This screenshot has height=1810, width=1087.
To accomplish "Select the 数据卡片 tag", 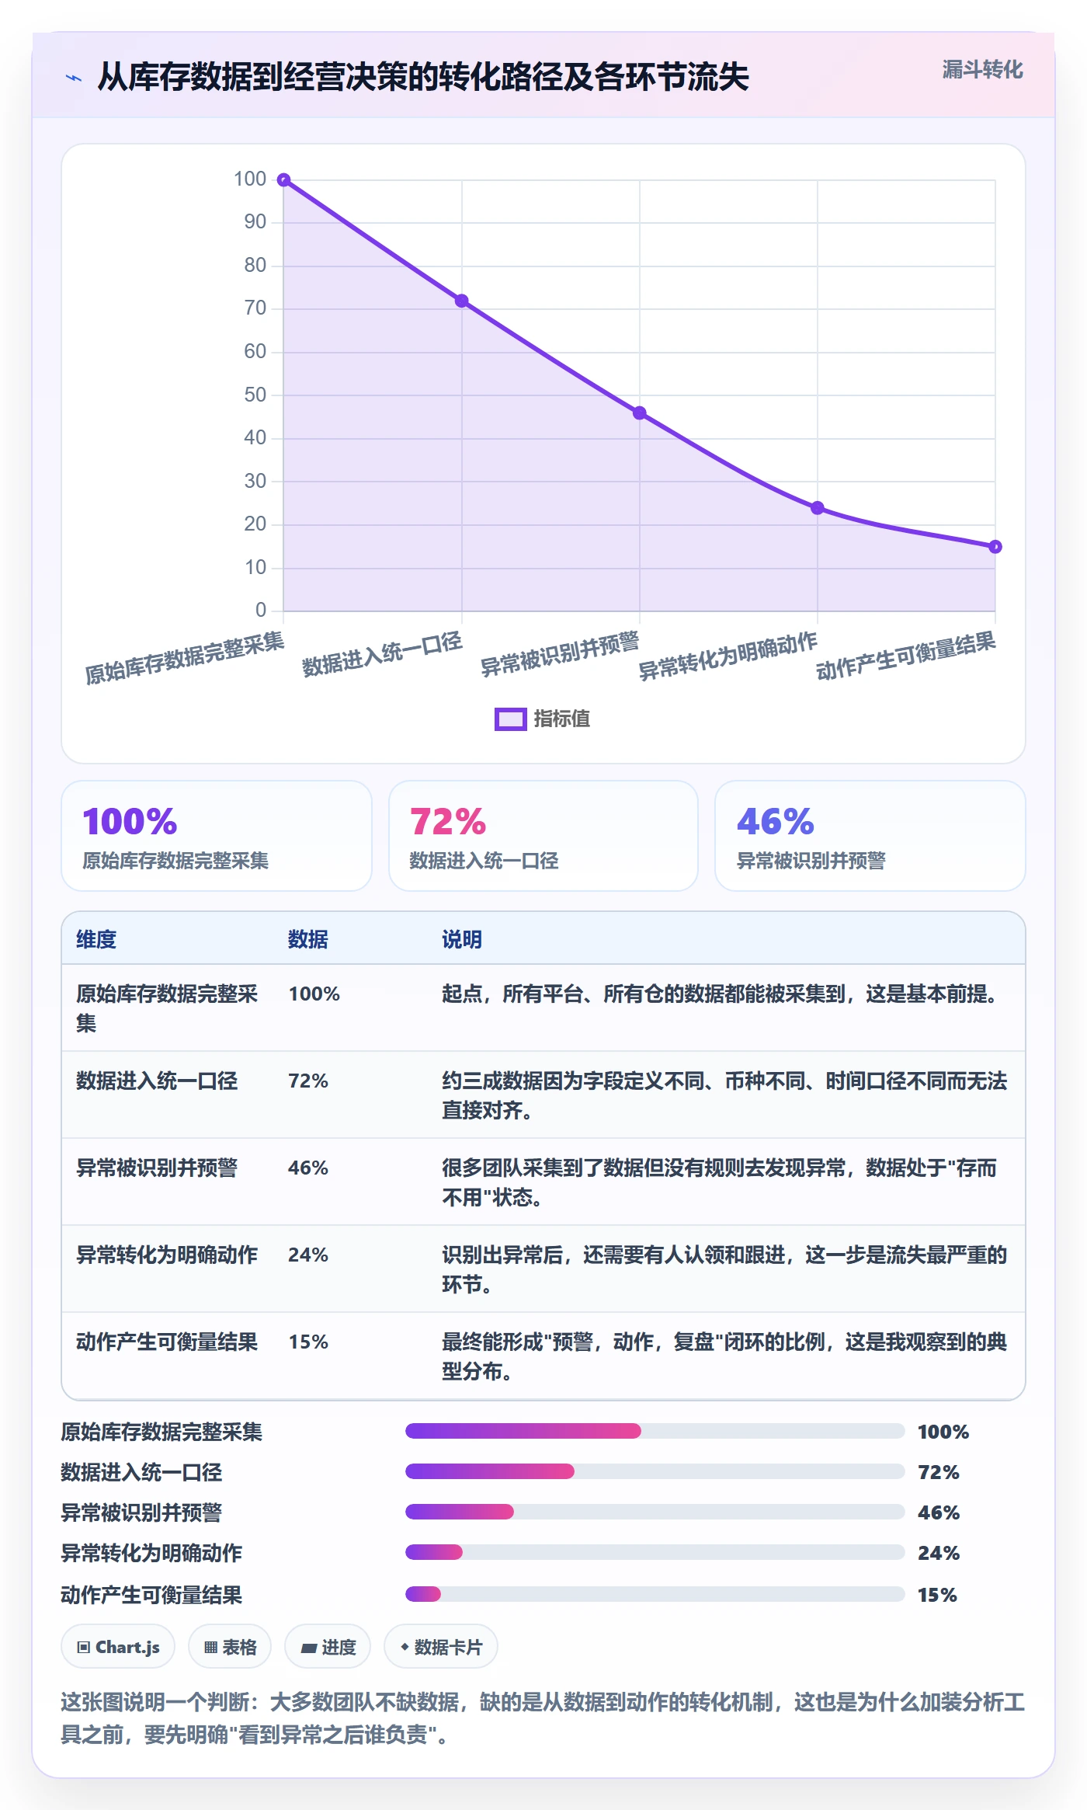I will click(x=441, y=1646).
